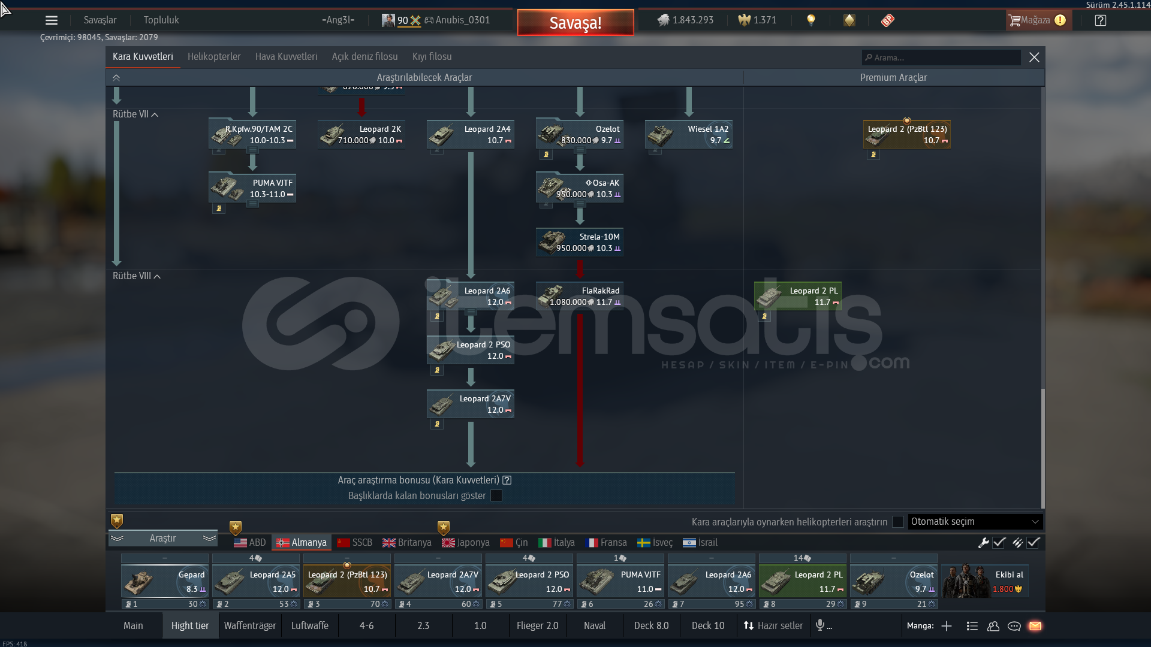This screenshot has width=1151, height=647.
Task: Select the Flieger 2.0 preset
Action: click(538, 625)
